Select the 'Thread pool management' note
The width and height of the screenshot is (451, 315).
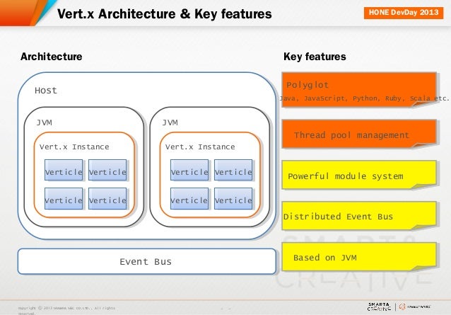(359, 134)
